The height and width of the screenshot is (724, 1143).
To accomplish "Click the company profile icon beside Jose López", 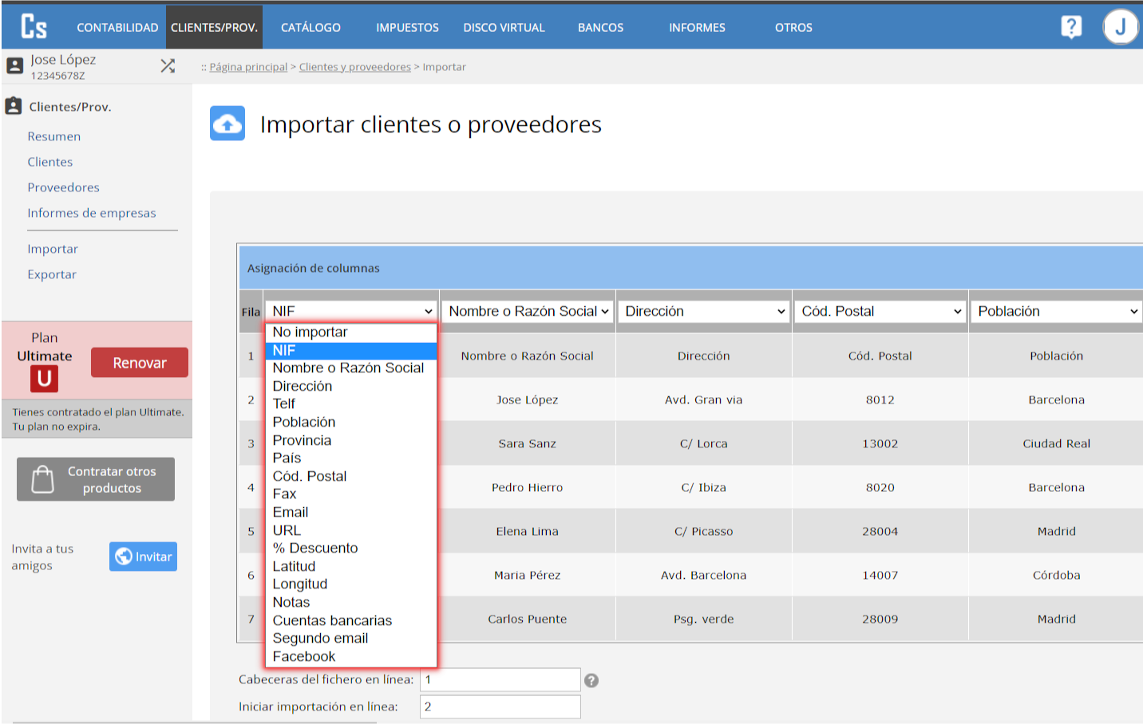I will (x=14, y=66).
